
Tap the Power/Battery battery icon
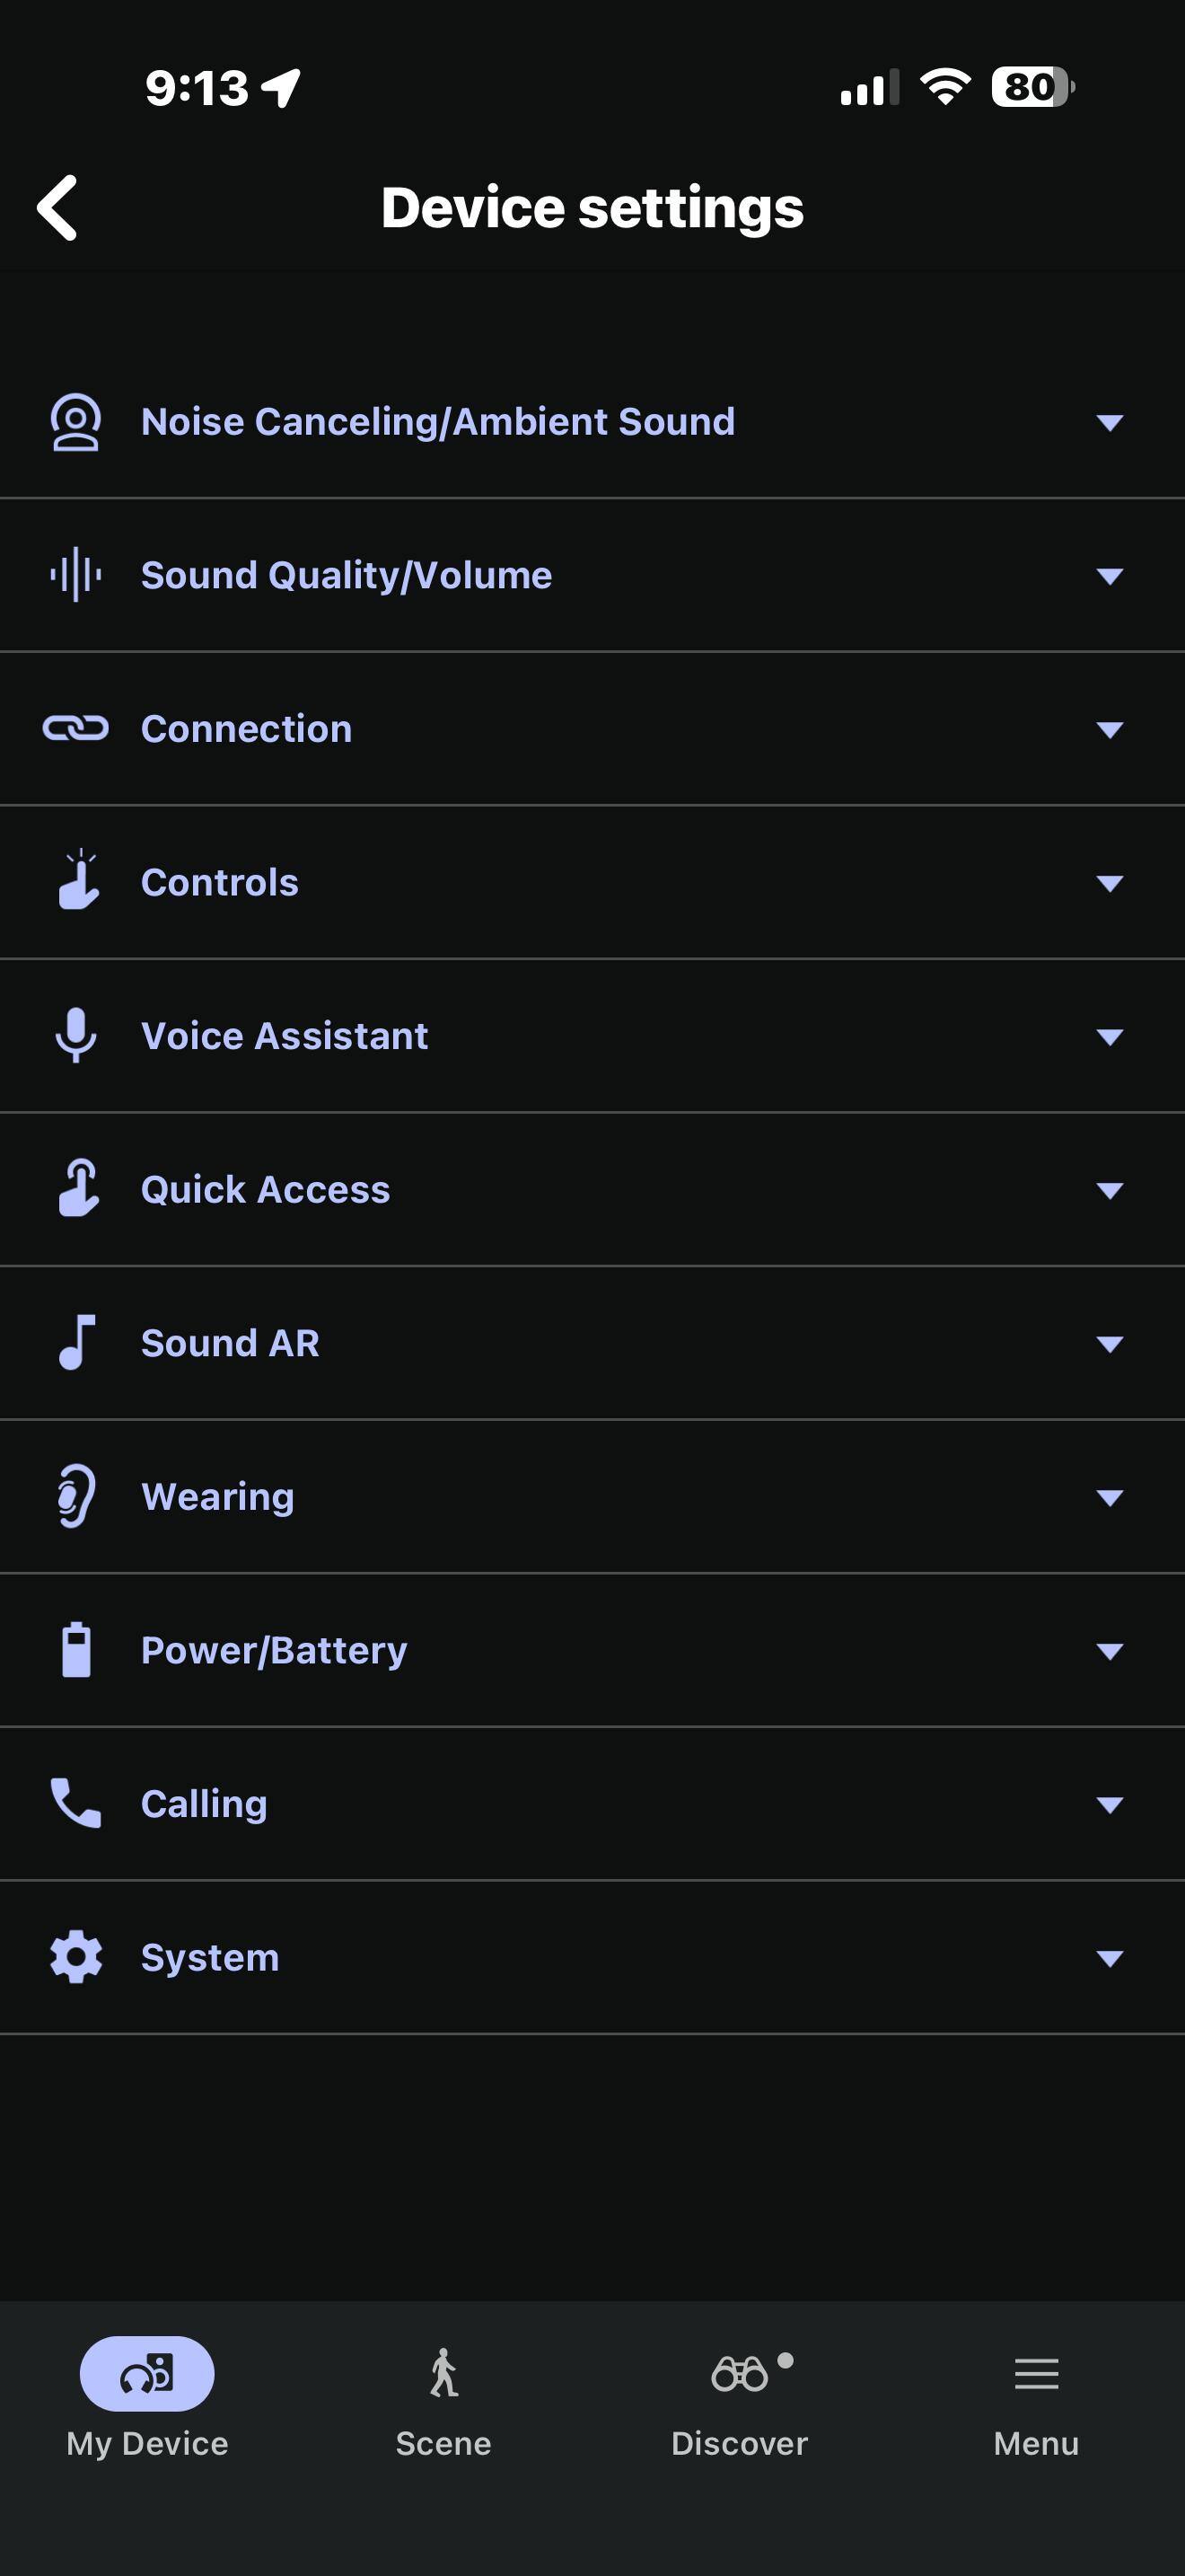coord(76,1650)
